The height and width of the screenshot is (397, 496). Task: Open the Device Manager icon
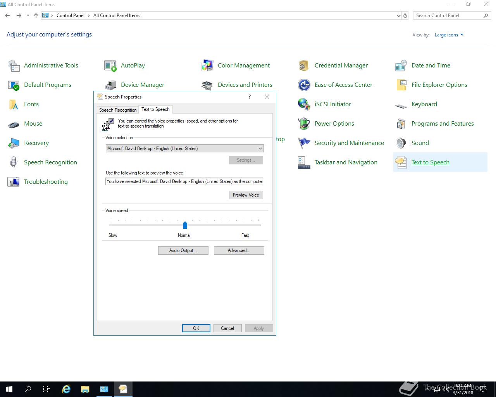click(110, 85)
